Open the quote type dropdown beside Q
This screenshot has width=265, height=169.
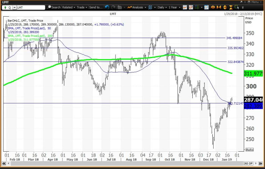(x=14, y=8)
